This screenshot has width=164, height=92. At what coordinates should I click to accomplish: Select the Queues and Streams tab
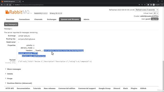tap(70, 19)
